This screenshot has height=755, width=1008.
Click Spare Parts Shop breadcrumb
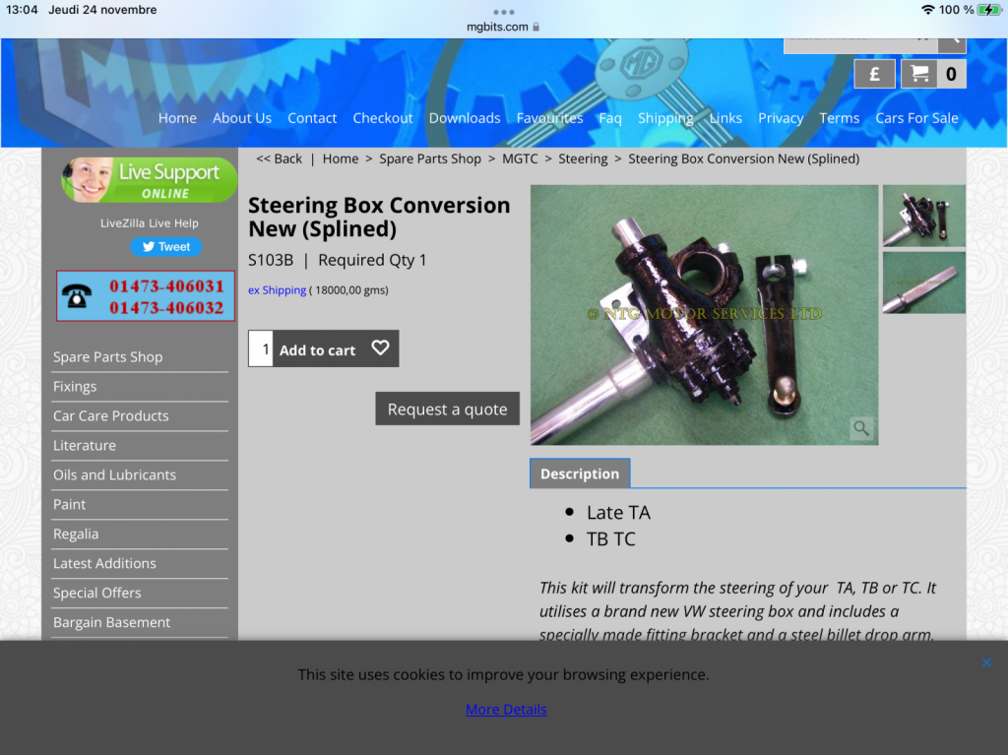tap(430, 158)
